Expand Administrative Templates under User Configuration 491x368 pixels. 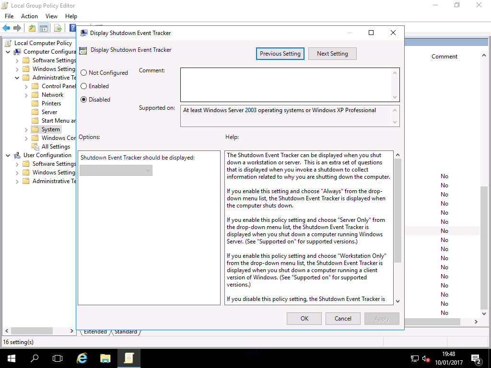coord(17,182)
